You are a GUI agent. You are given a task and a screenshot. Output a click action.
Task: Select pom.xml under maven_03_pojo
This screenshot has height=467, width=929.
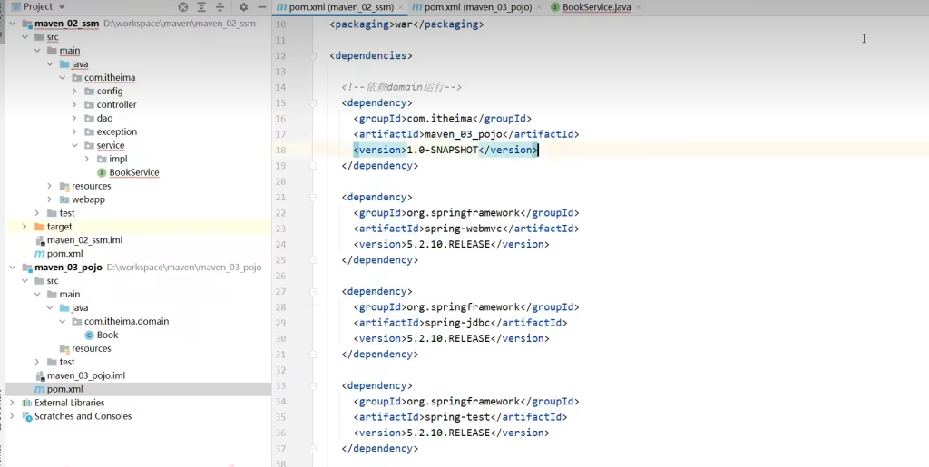pos(64,389)
